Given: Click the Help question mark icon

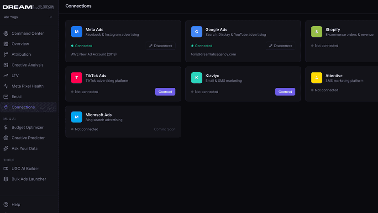Looking at the screenshot, I should tap(6, 205).
